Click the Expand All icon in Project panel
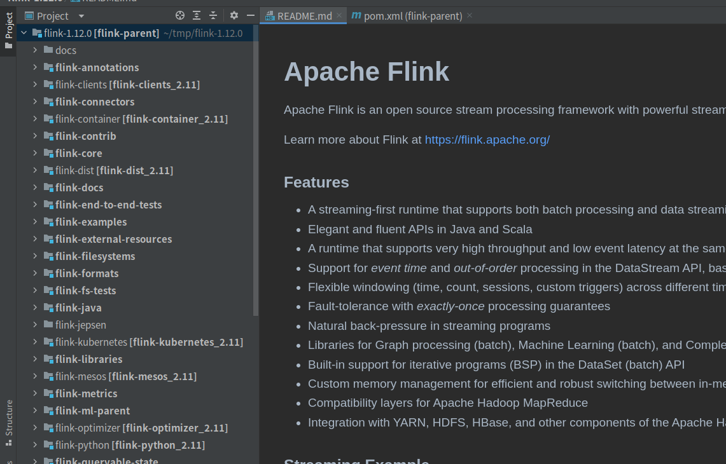 [197, 16]
